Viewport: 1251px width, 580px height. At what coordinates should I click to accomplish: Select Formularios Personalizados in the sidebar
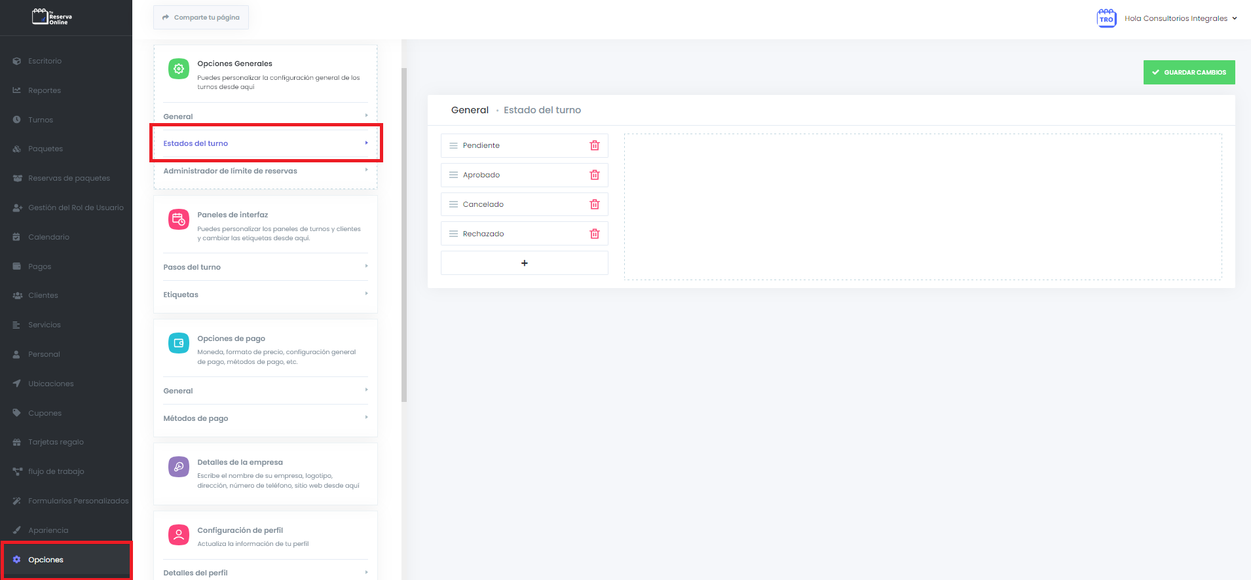[x=78, y=501]
